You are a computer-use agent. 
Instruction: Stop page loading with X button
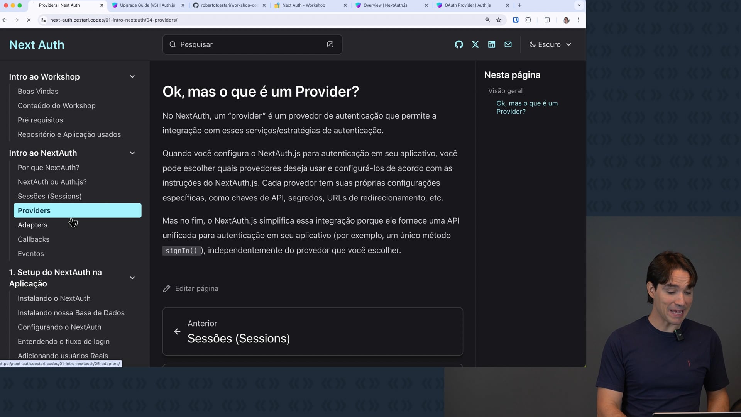coord(29,20)
